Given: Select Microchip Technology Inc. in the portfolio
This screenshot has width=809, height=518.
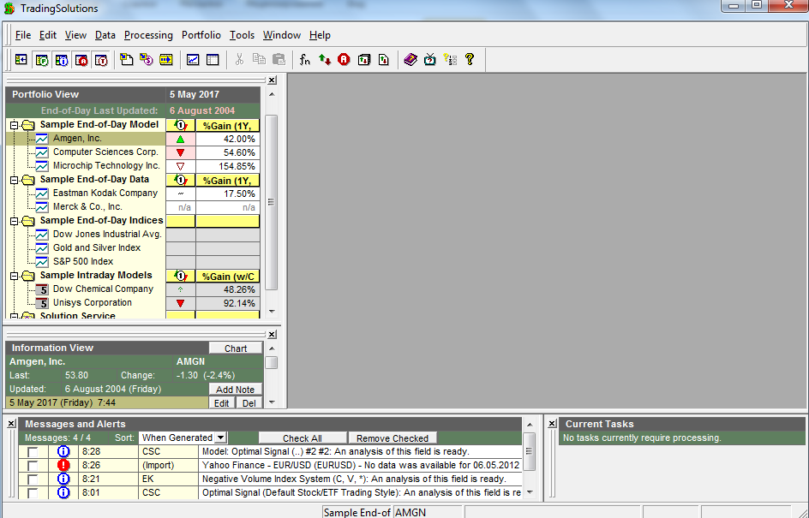Looking at the screenshot, I should click(105, 166).
